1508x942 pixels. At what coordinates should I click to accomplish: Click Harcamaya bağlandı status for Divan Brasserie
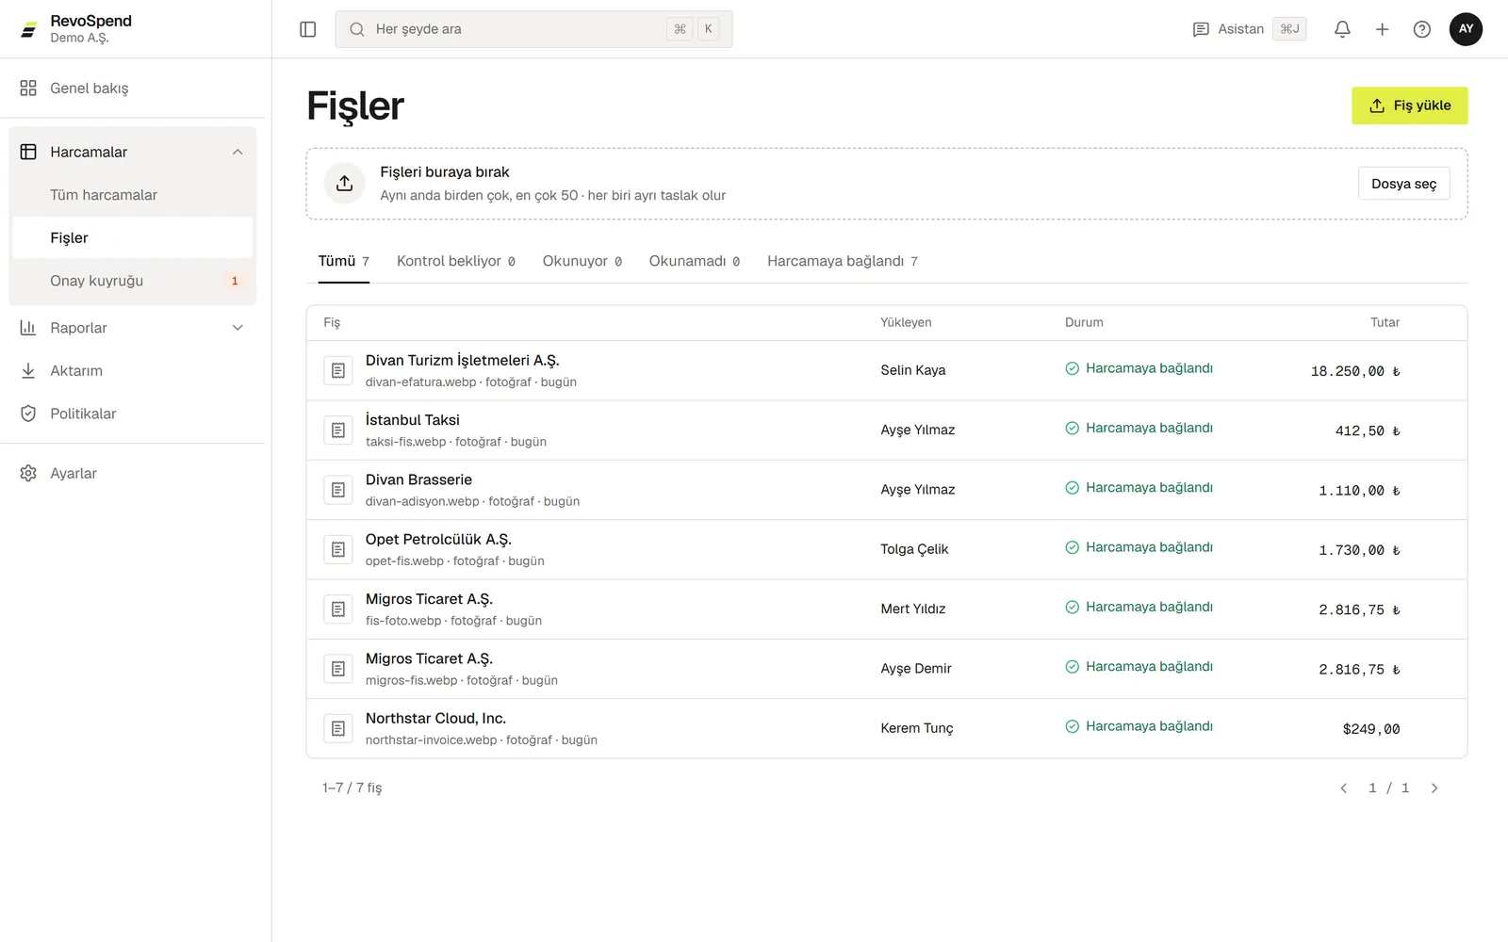(x=1139, y=488)
